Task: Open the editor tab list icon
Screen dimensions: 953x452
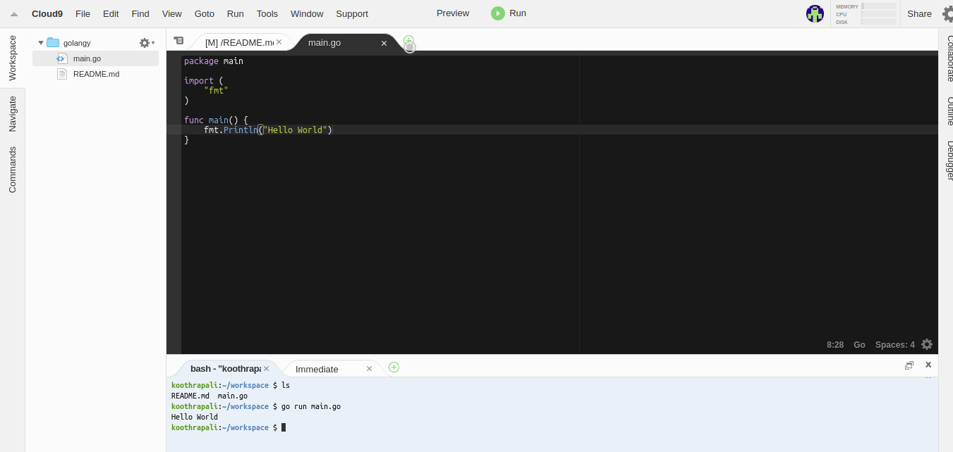Action: 178,41
